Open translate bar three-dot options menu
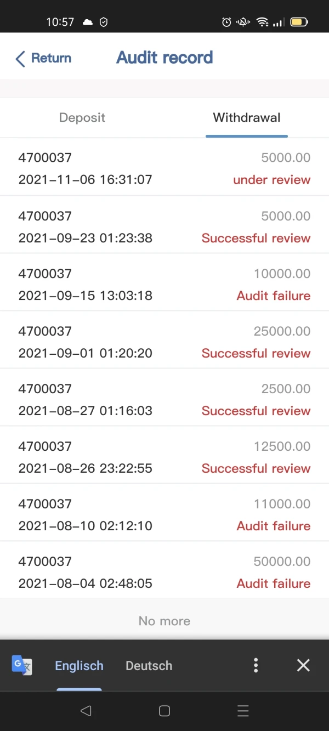The width and height of the screenshot is (329, 731). 256,665
